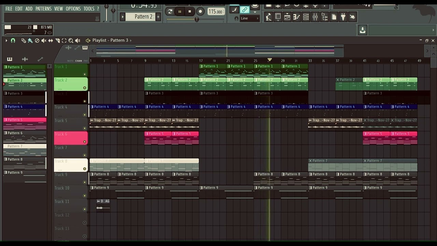Show audio clips waveform icon in picker
437x246 pixels.
pyautogui.click(x=25, y=59)
